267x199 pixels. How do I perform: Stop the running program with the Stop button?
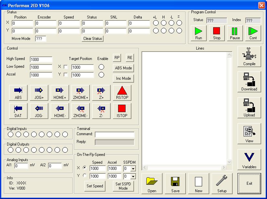[x=217, y=33]
